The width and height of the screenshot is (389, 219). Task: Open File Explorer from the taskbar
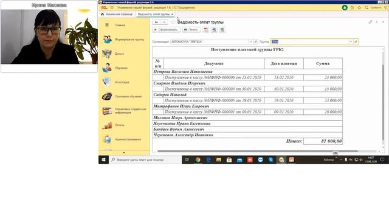pyautogui.click(x=219, y=160)
